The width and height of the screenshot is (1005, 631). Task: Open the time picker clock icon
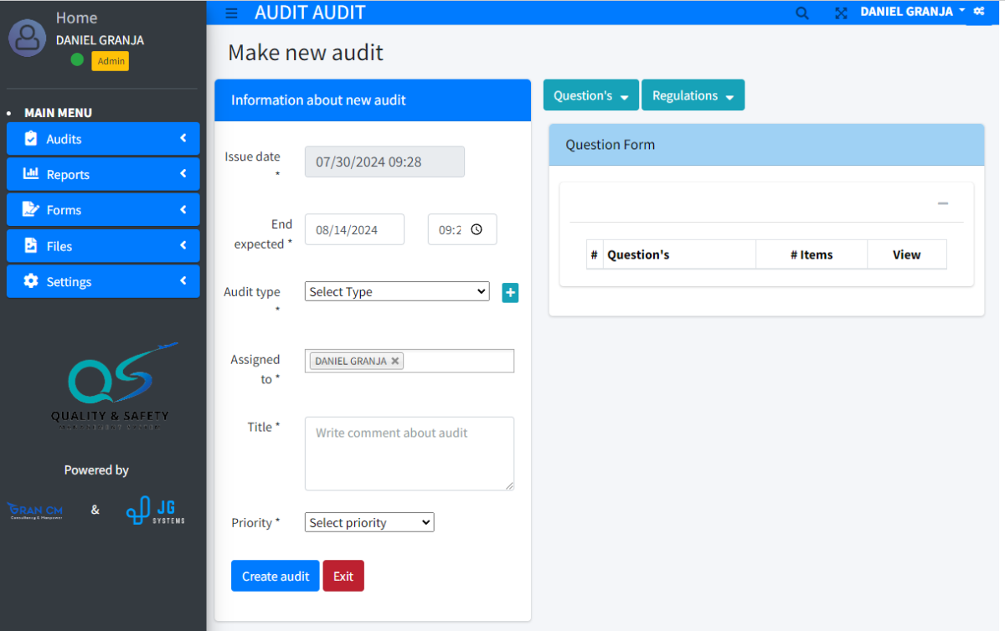point(477,229)
